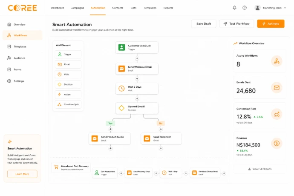
Task: Select the Cart Abandoned trigger node
Action: click(105, 173)
